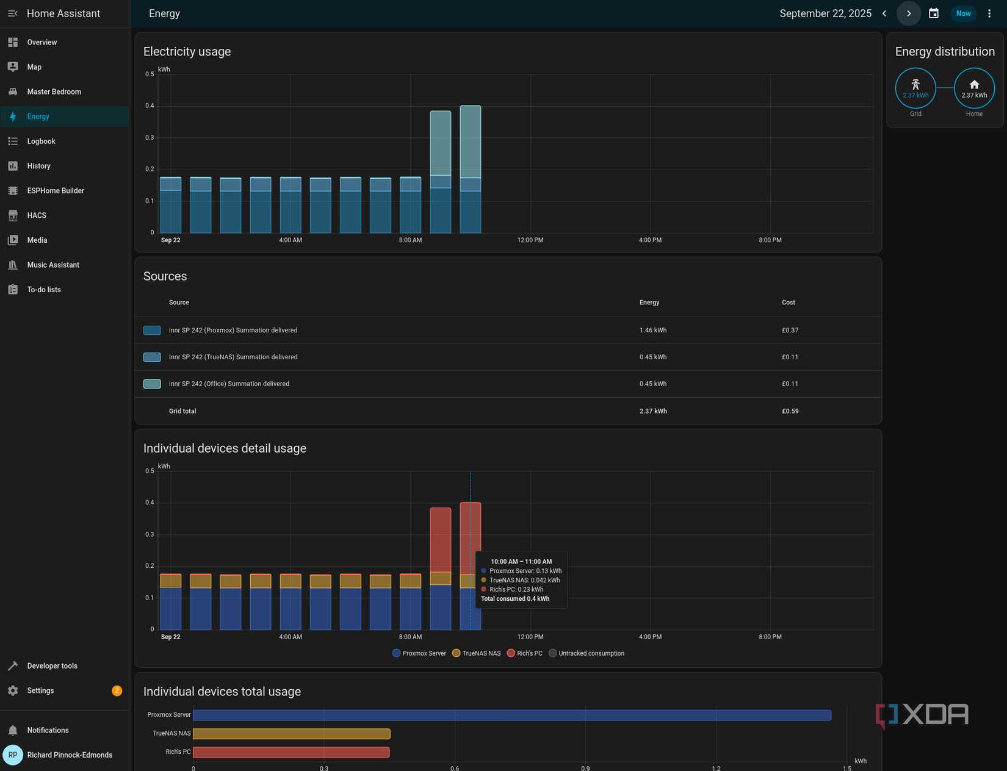Open Music Assistant from the sidebar
1007x771 pixels.
click(x=53, y=265)
